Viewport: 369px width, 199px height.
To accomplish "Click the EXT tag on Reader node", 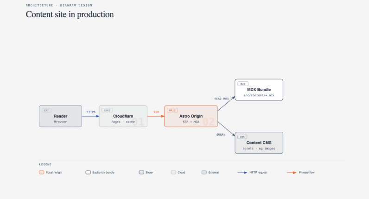I will click(46, 111).
